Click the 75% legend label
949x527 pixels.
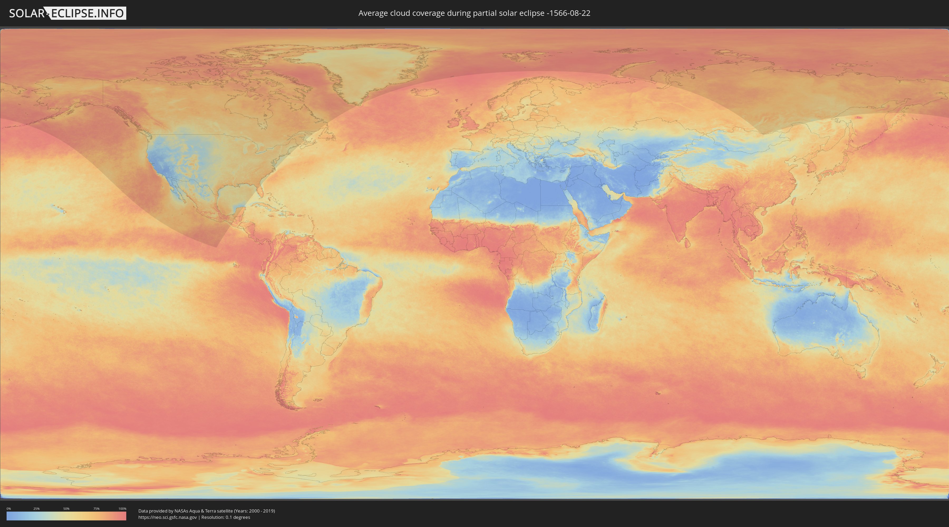[x=96, y=509]
